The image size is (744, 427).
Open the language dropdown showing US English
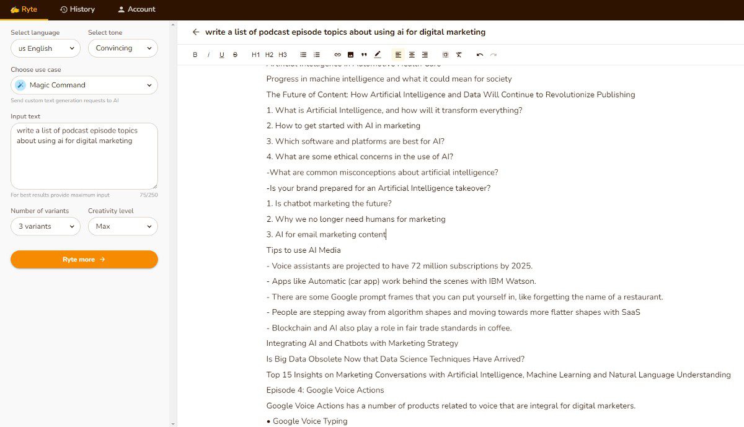point(45,48)
